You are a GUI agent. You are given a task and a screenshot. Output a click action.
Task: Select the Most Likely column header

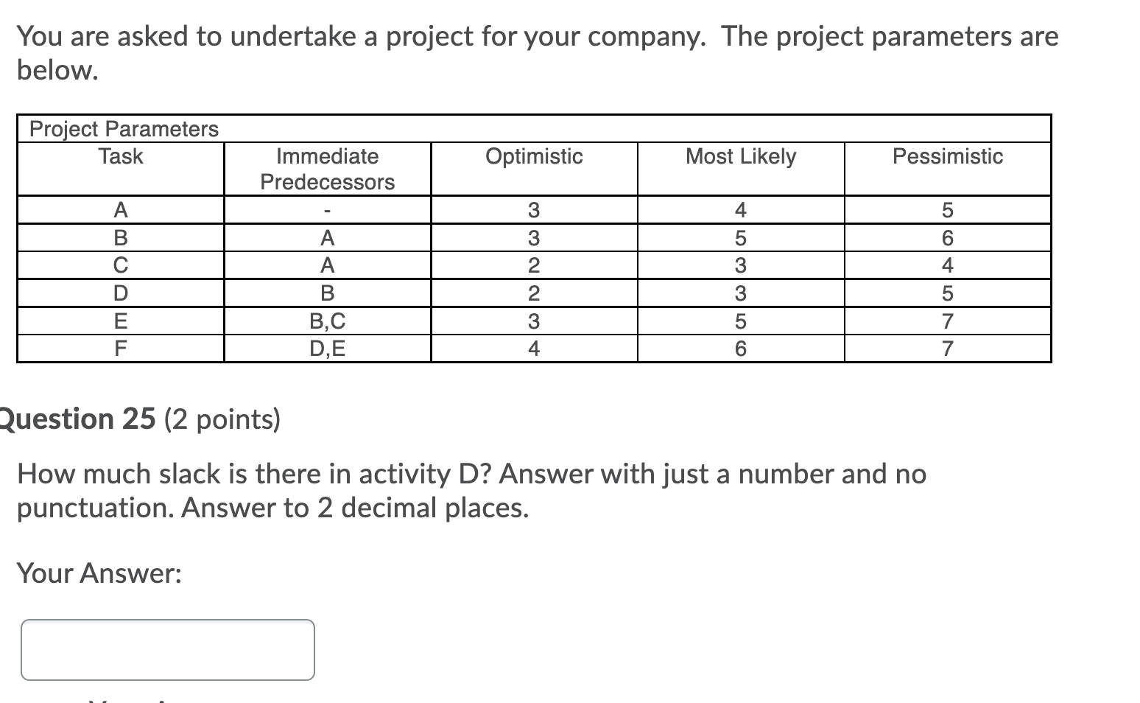[740, 156]
